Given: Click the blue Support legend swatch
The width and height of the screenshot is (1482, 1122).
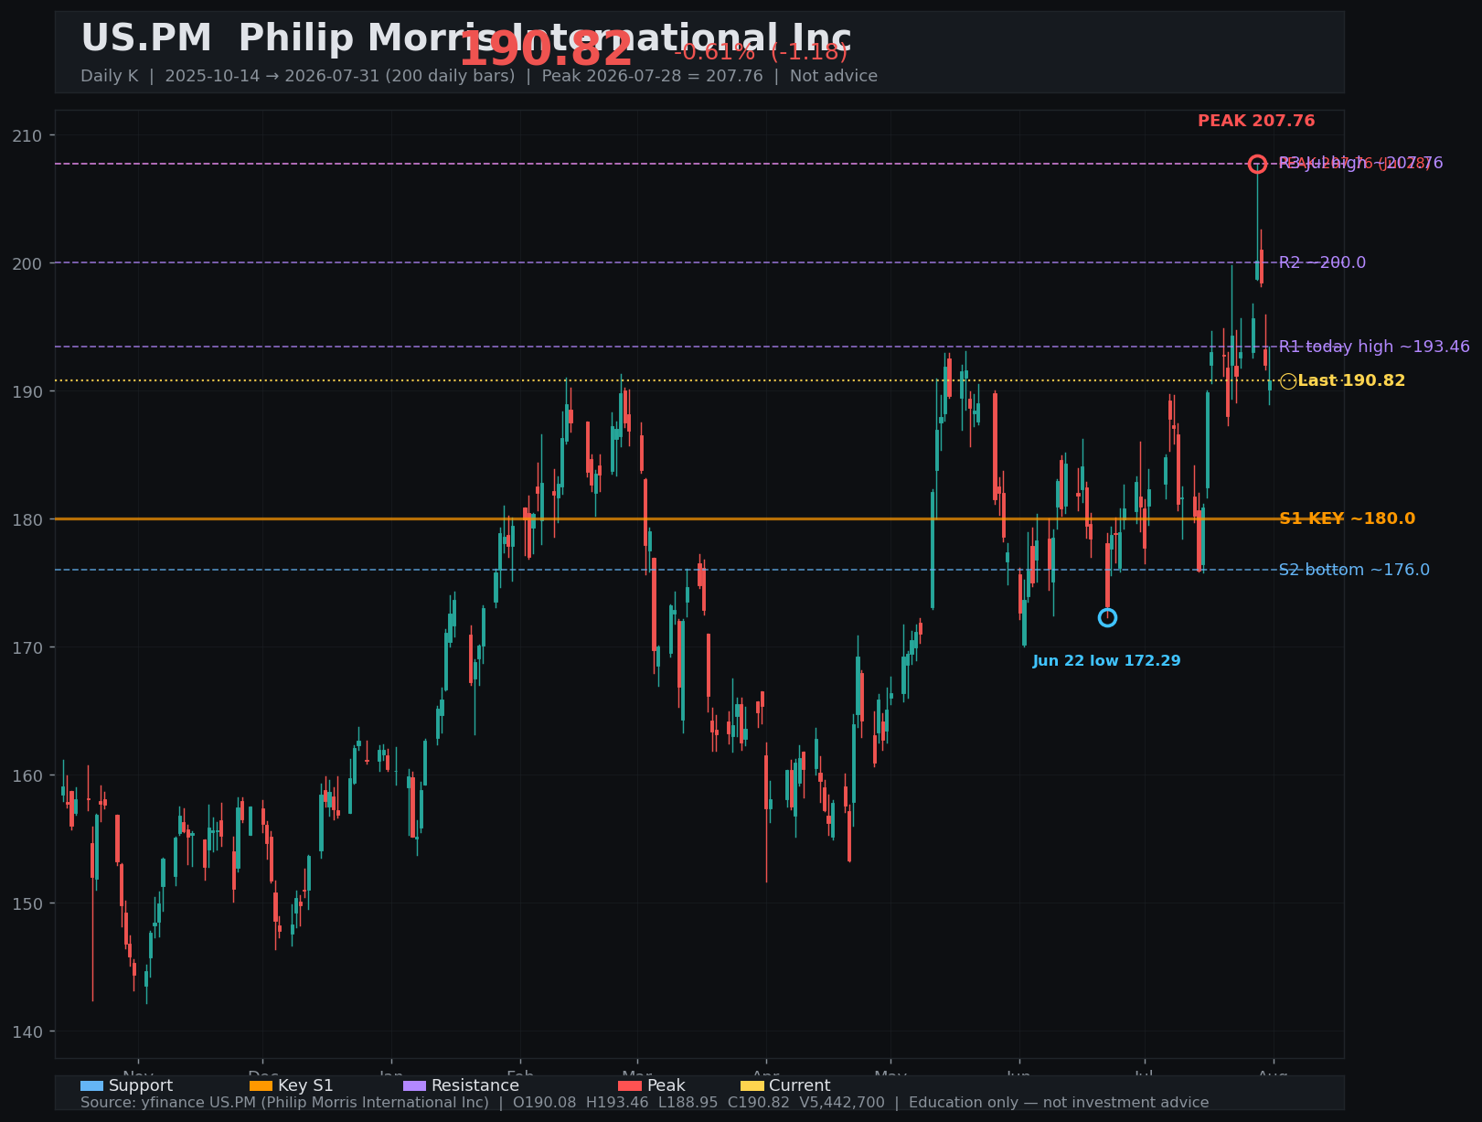Looking at the screenshot, I should coord(91,1085).
